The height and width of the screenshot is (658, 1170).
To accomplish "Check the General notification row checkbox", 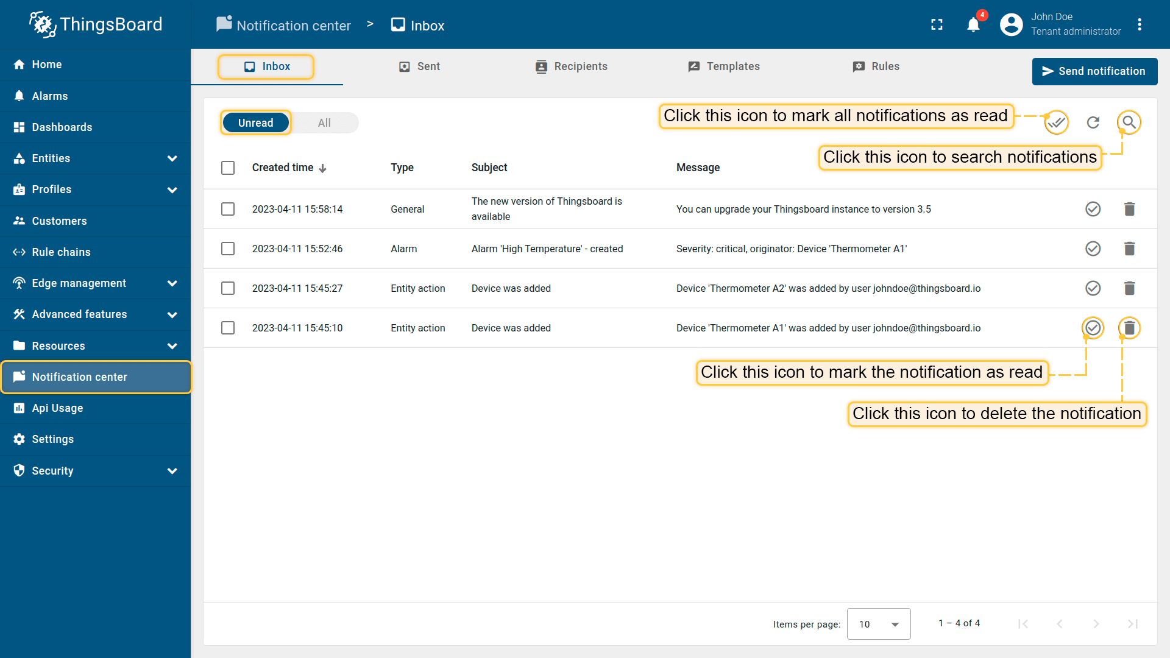I will coord(228,209).
